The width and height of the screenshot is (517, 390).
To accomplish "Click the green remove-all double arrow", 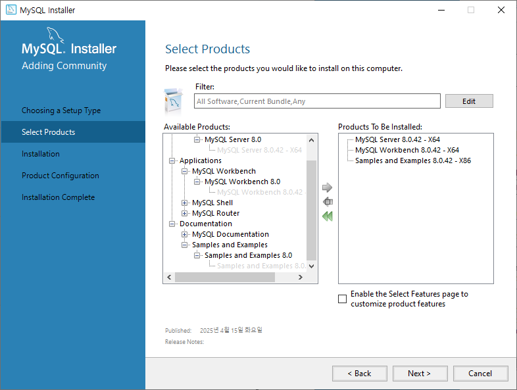I will click(x=328, y=216).
